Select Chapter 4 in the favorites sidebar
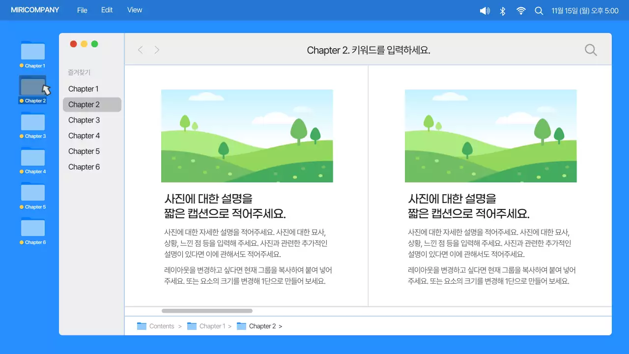This screenshot has height=354, width=629. point(84,135)
